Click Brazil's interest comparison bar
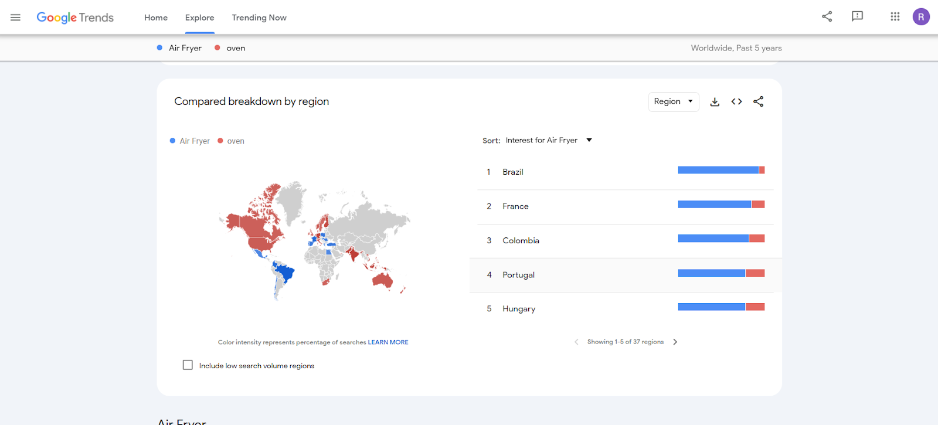This screenshot has height=425, width=938. pos(721,170)
